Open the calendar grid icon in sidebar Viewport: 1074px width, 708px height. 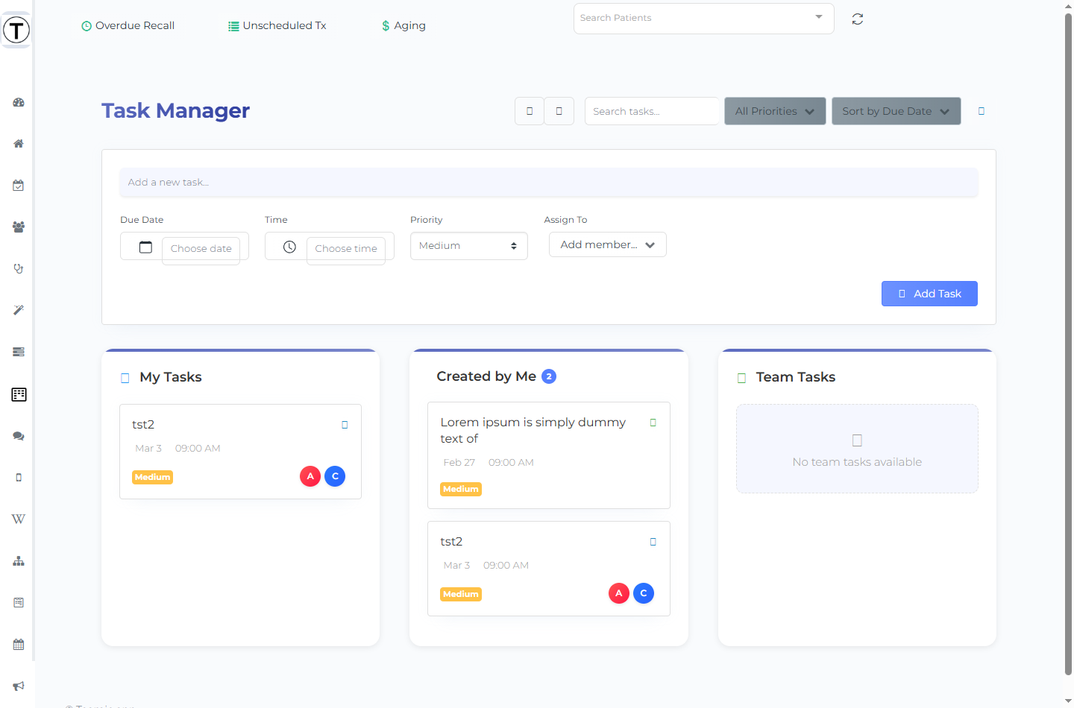[x=19, y=645]
